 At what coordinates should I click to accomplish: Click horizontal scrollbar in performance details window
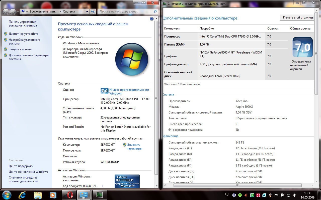[237, 186]
